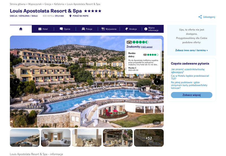Click the TripAdvisor owl logo rating
The image size is (226, 156).
tap(129, 42)
